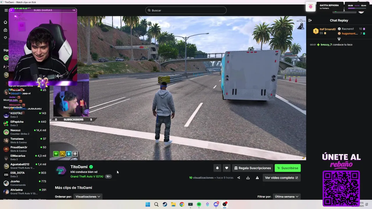This screenshot has width=372, height=209.
Task: Collapse chat with the arrow-lines icon
Action: 310,20
